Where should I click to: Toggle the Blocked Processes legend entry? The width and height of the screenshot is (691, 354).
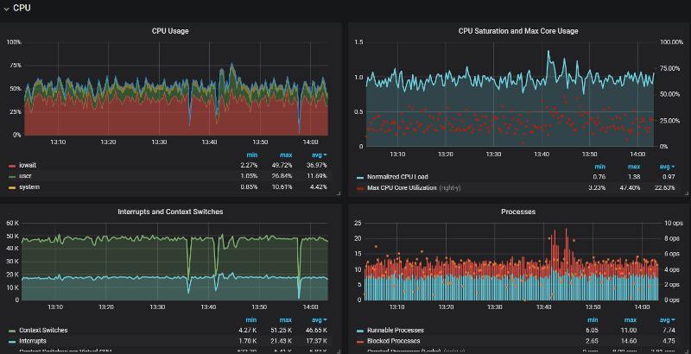[395, 341]
